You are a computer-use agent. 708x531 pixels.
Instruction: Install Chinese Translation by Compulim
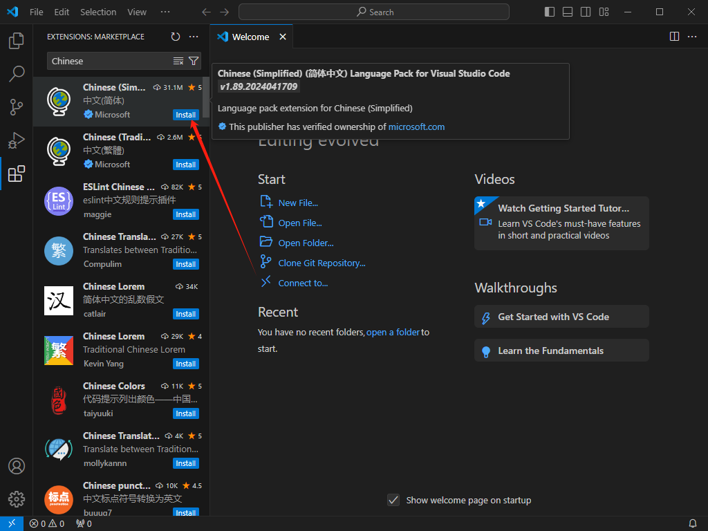[x=185, y=264]
